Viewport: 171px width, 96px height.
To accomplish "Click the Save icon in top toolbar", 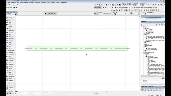I will 11,5.
